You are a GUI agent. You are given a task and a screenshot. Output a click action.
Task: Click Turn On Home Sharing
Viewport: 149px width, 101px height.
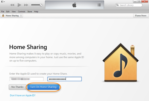click(43, 87)
